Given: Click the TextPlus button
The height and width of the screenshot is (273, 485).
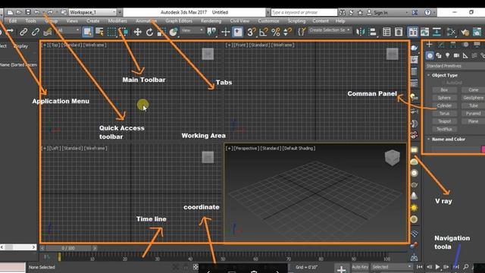Looking at the screenshot, I should pos(445,129).
